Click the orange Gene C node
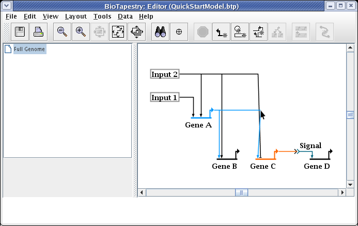The image size is (358, 226). click(x=266, y=158)
